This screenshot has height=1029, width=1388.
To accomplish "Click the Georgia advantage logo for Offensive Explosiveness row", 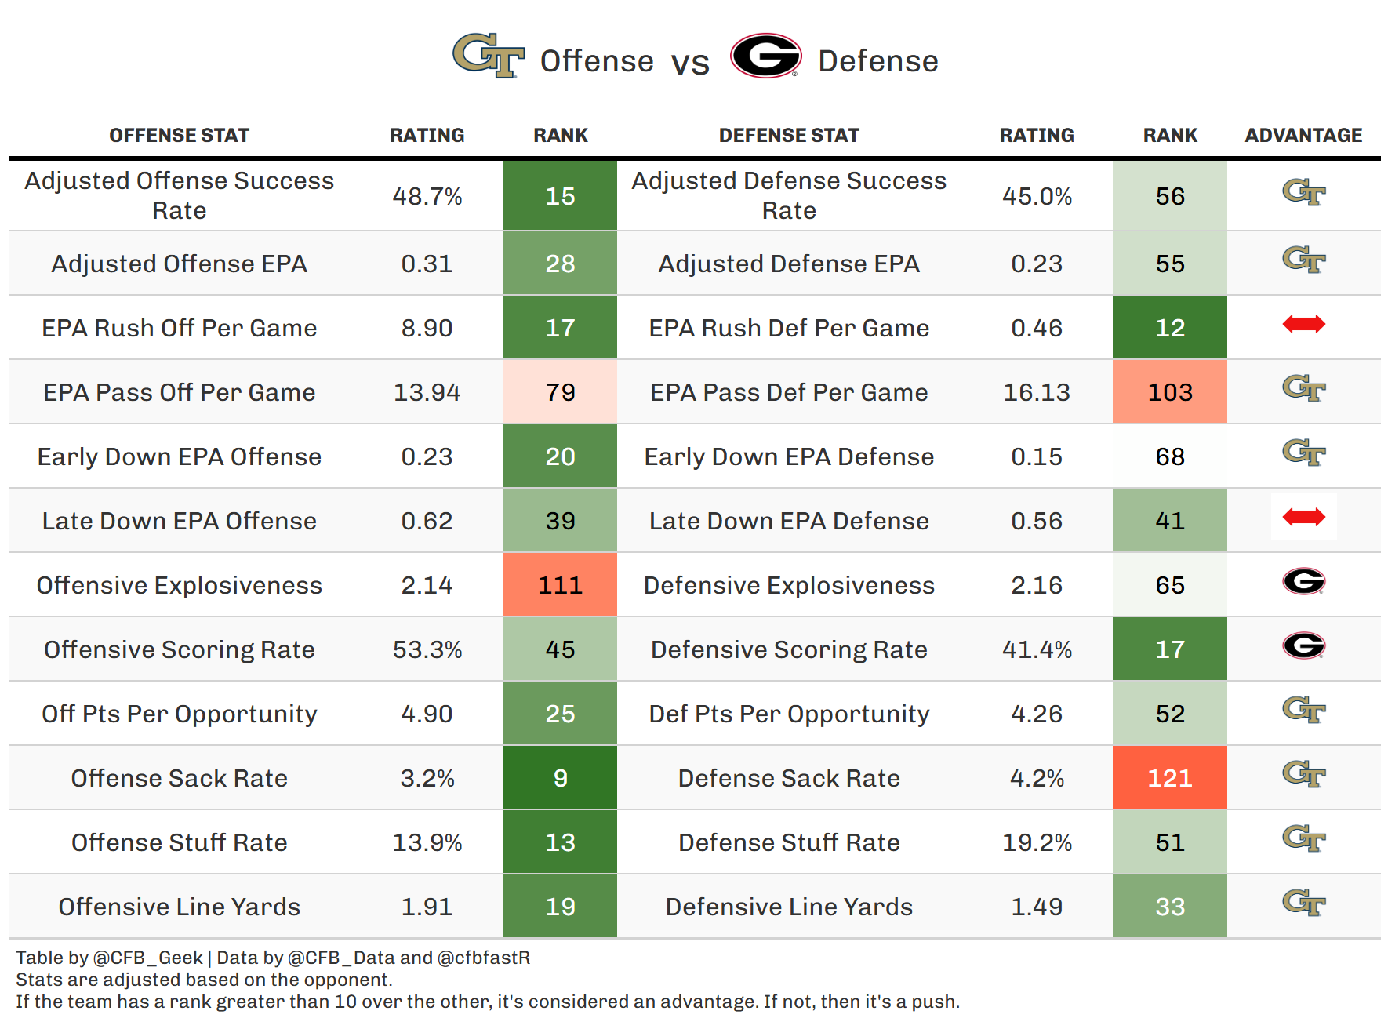I will tap(1303, 581).
